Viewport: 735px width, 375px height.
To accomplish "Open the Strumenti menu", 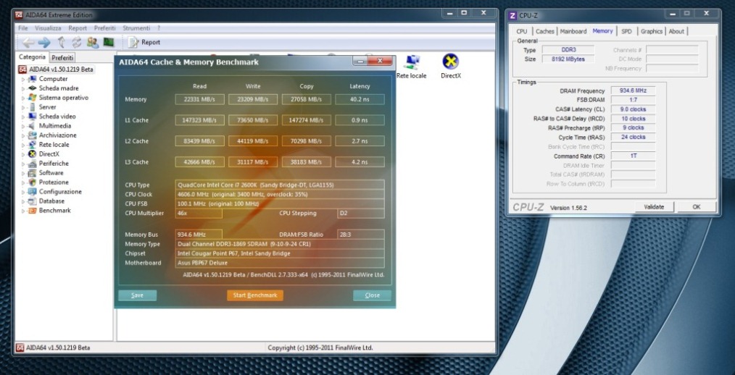I will tap(136, 28).
